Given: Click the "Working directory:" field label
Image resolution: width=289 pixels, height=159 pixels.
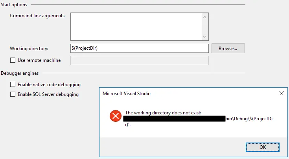Looking at the screenshot, I should point(29,49).
